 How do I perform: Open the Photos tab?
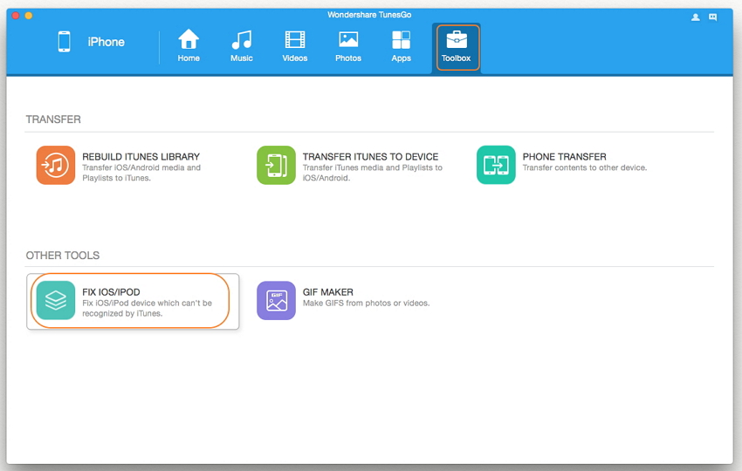click(348, 45)
